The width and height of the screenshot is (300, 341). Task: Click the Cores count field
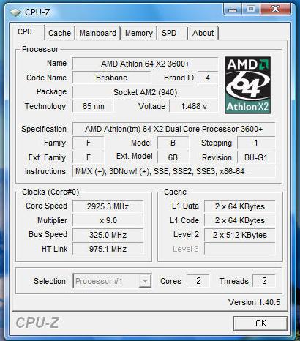click(198, 281)
